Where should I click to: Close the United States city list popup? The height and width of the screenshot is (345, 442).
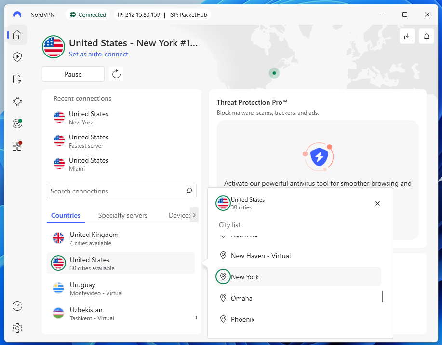tap(377, 204)
